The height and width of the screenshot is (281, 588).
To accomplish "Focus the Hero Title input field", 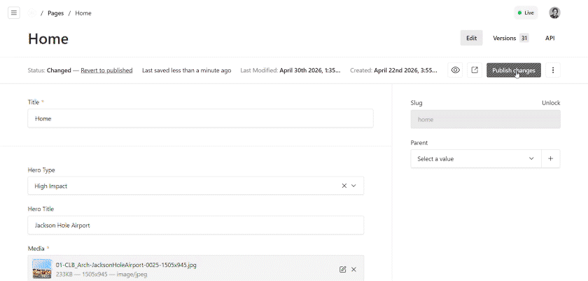I will [x=196, y=225].
